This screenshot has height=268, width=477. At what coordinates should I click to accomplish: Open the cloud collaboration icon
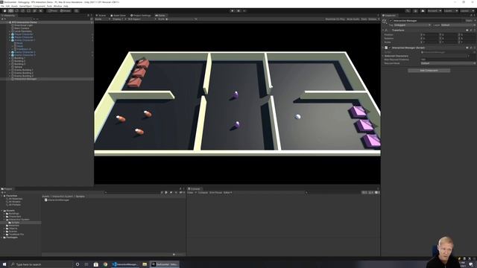pos(423,10)
